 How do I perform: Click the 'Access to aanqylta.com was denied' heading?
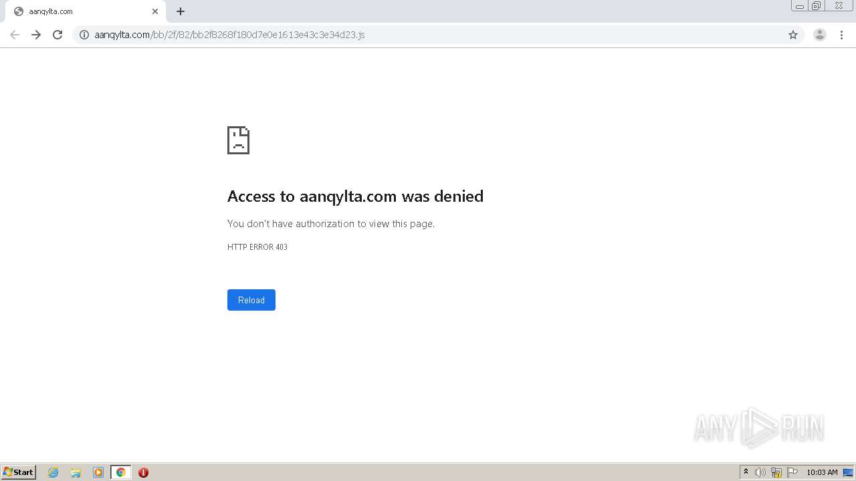click(x=355, y=196)
